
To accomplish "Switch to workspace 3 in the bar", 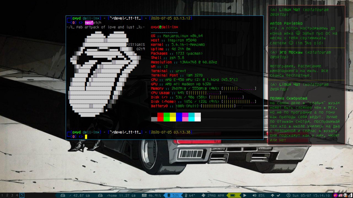I will [x=12, y=195].
